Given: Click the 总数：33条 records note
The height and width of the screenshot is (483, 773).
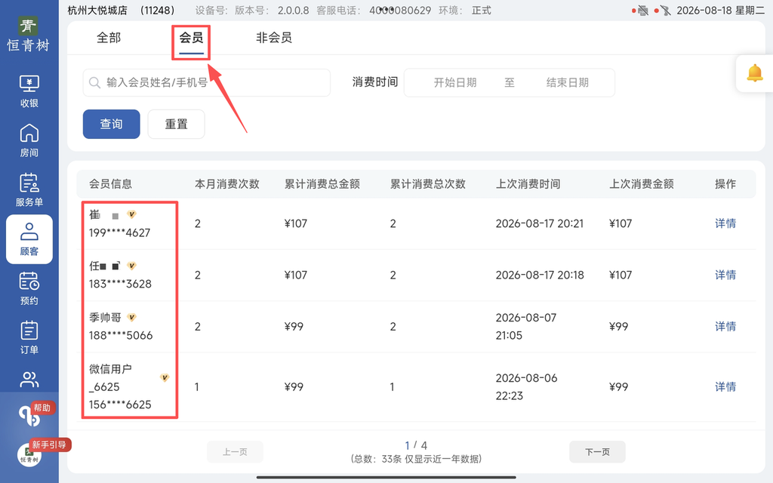Looking at the screenshot, I should [416, 460].
